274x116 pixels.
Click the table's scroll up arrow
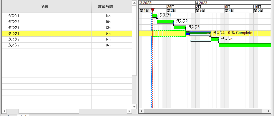(134, 3)
